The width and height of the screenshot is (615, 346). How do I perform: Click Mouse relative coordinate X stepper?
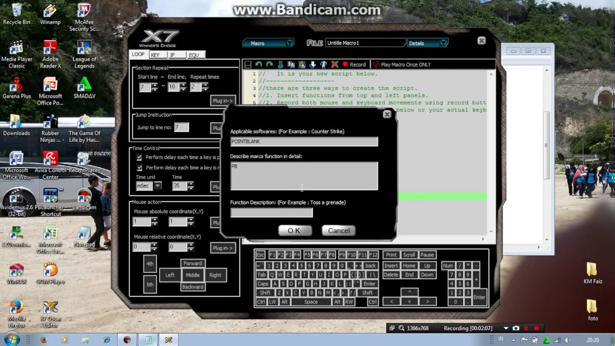click(154, 247)
